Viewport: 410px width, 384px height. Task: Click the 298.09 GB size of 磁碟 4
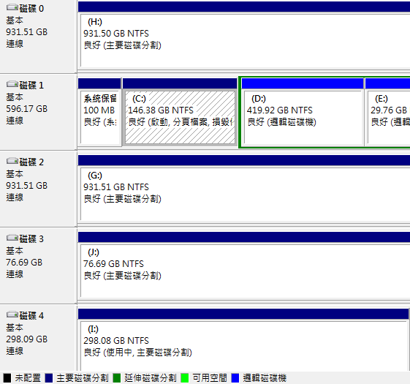pyautogui.click(x=26, y=339)
